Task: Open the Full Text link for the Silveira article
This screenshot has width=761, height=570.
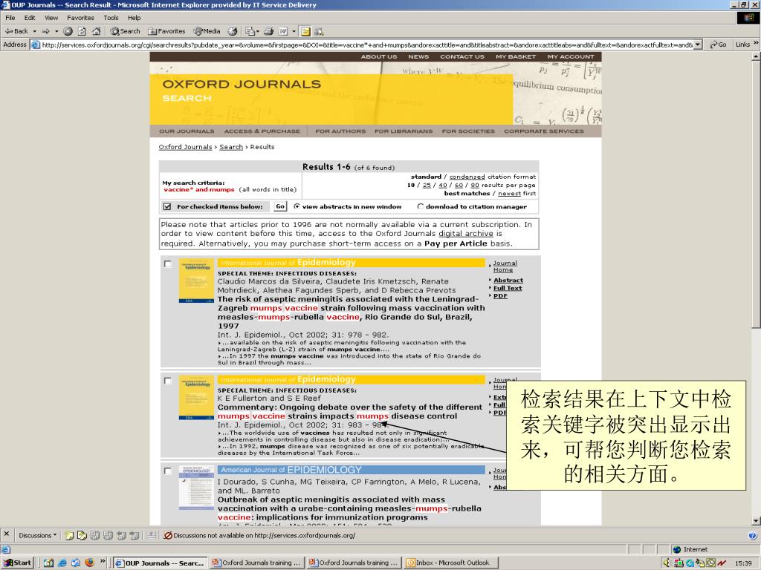Action: 508,288
